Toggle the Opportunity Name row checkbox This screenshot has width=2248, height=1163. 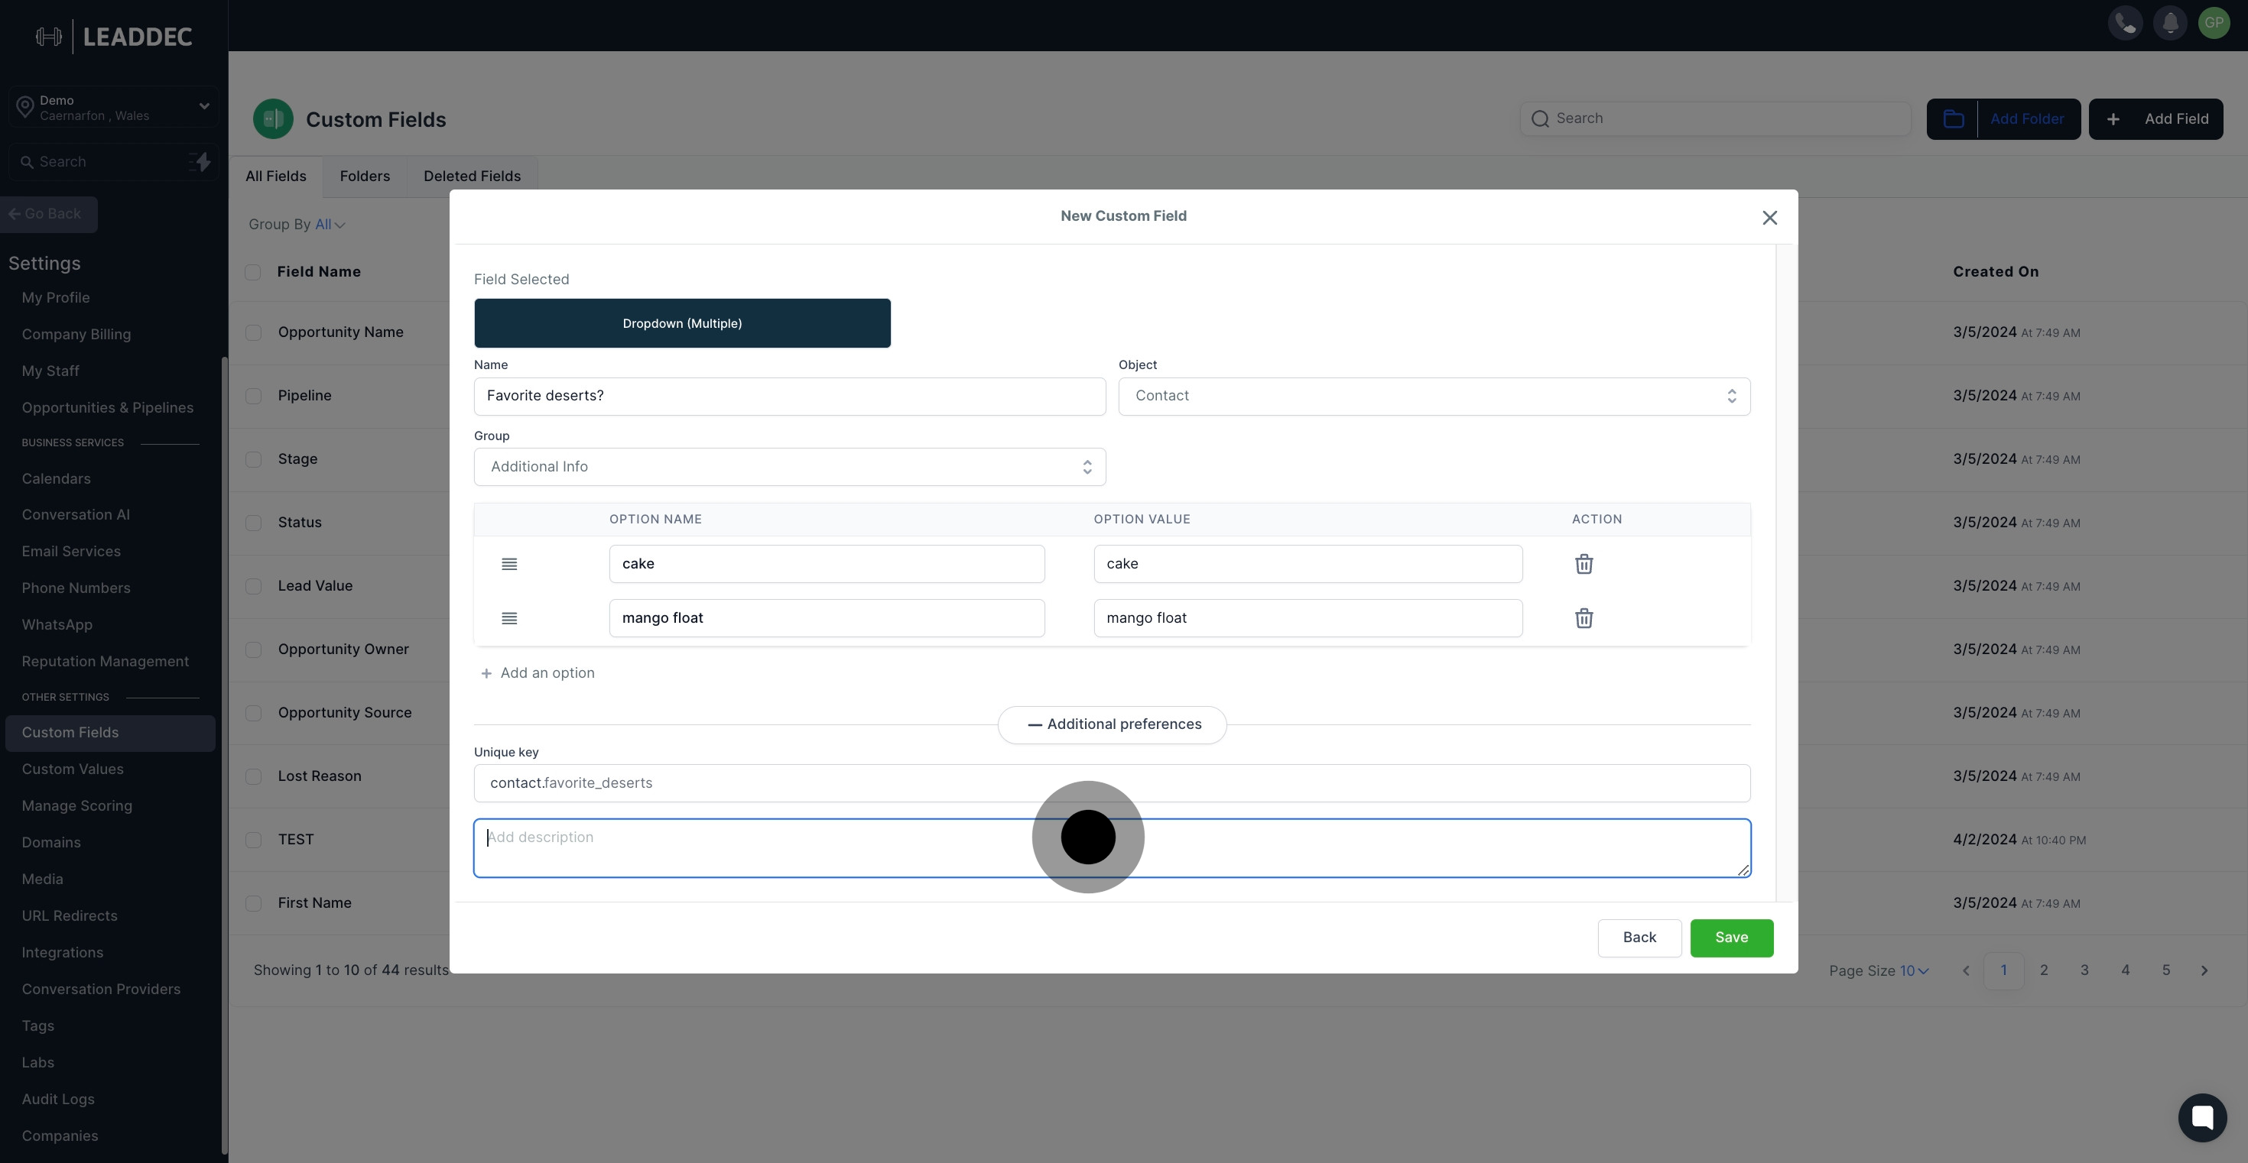(253, 332)
